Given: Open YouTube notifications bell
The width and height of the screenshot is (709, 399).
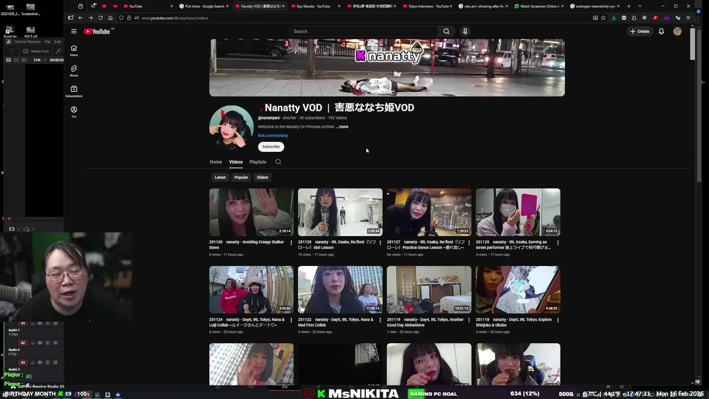Looking at the screenshot, I should click(661, 32).
